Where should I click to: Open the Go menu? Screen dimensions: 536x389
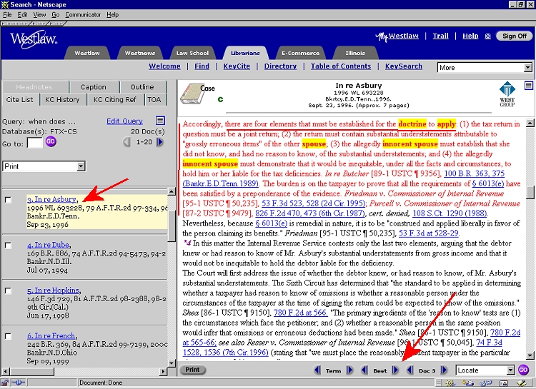point(55,15)
